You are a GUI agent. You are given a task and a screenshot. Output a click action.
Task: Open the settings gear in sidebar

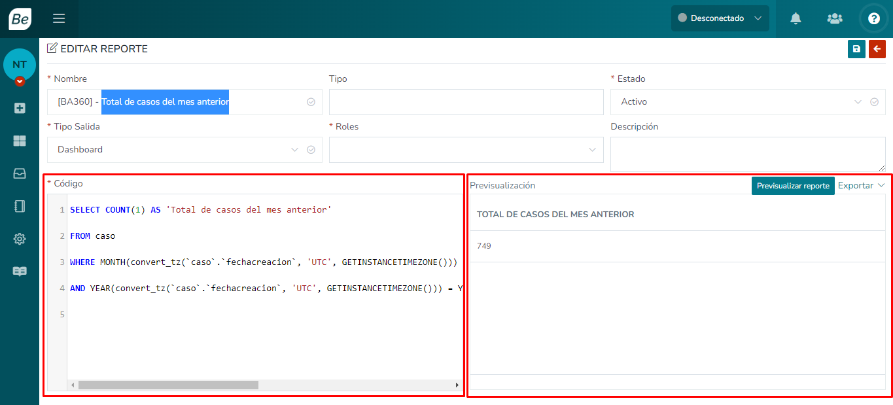coord(20,239)
